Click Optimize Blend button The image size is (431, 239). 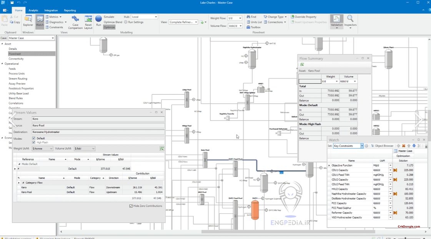(113, 22)
